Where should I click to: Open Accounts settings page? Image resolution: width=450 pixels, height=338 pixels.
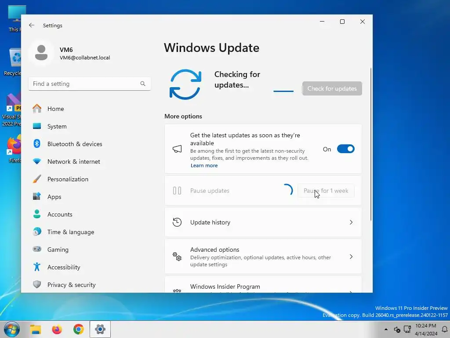(x=90, y=214)
